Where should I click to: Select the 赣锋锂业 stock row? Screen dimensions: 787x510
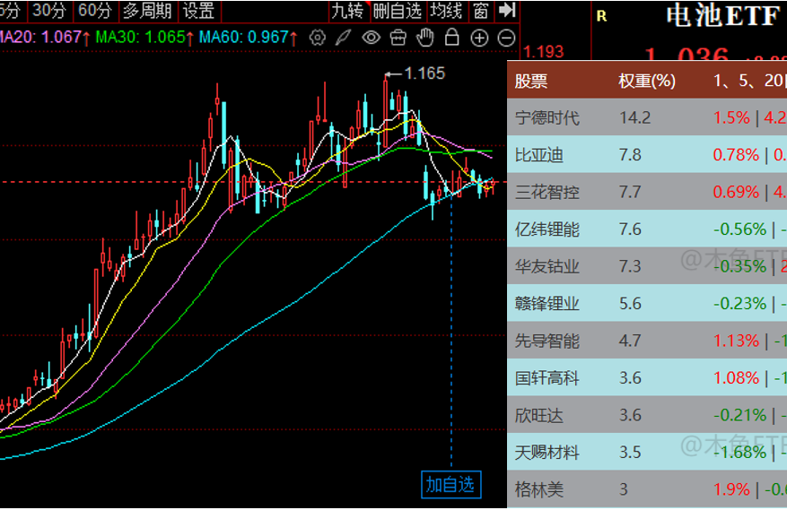click(647, 303)
